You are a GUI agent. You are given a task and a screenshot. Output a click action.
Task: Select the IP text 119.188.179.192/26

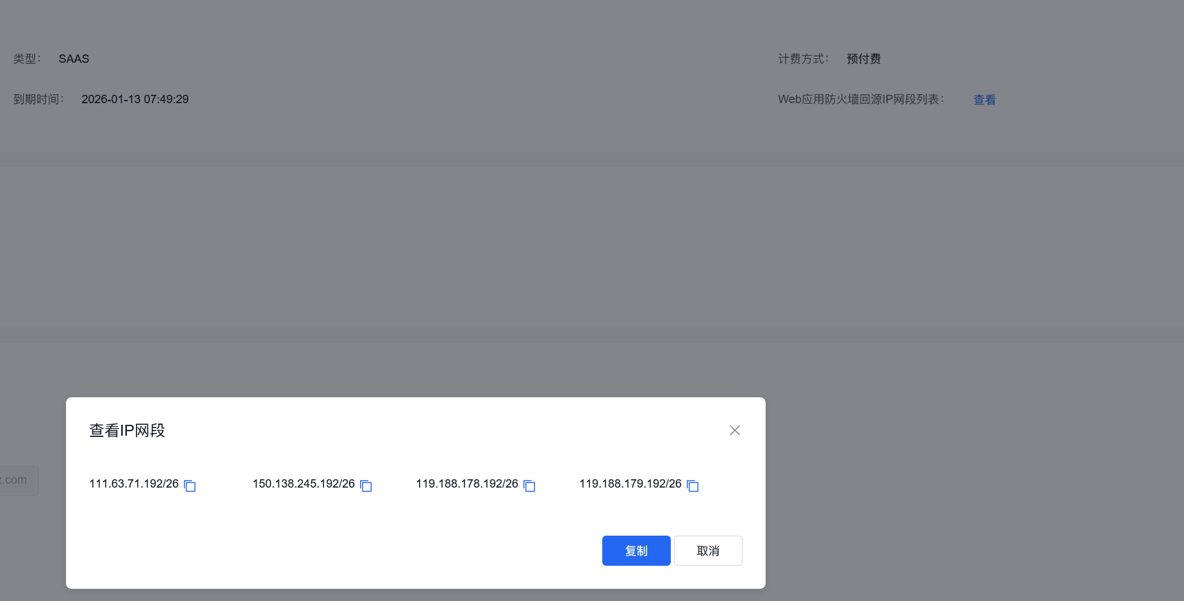630,484
